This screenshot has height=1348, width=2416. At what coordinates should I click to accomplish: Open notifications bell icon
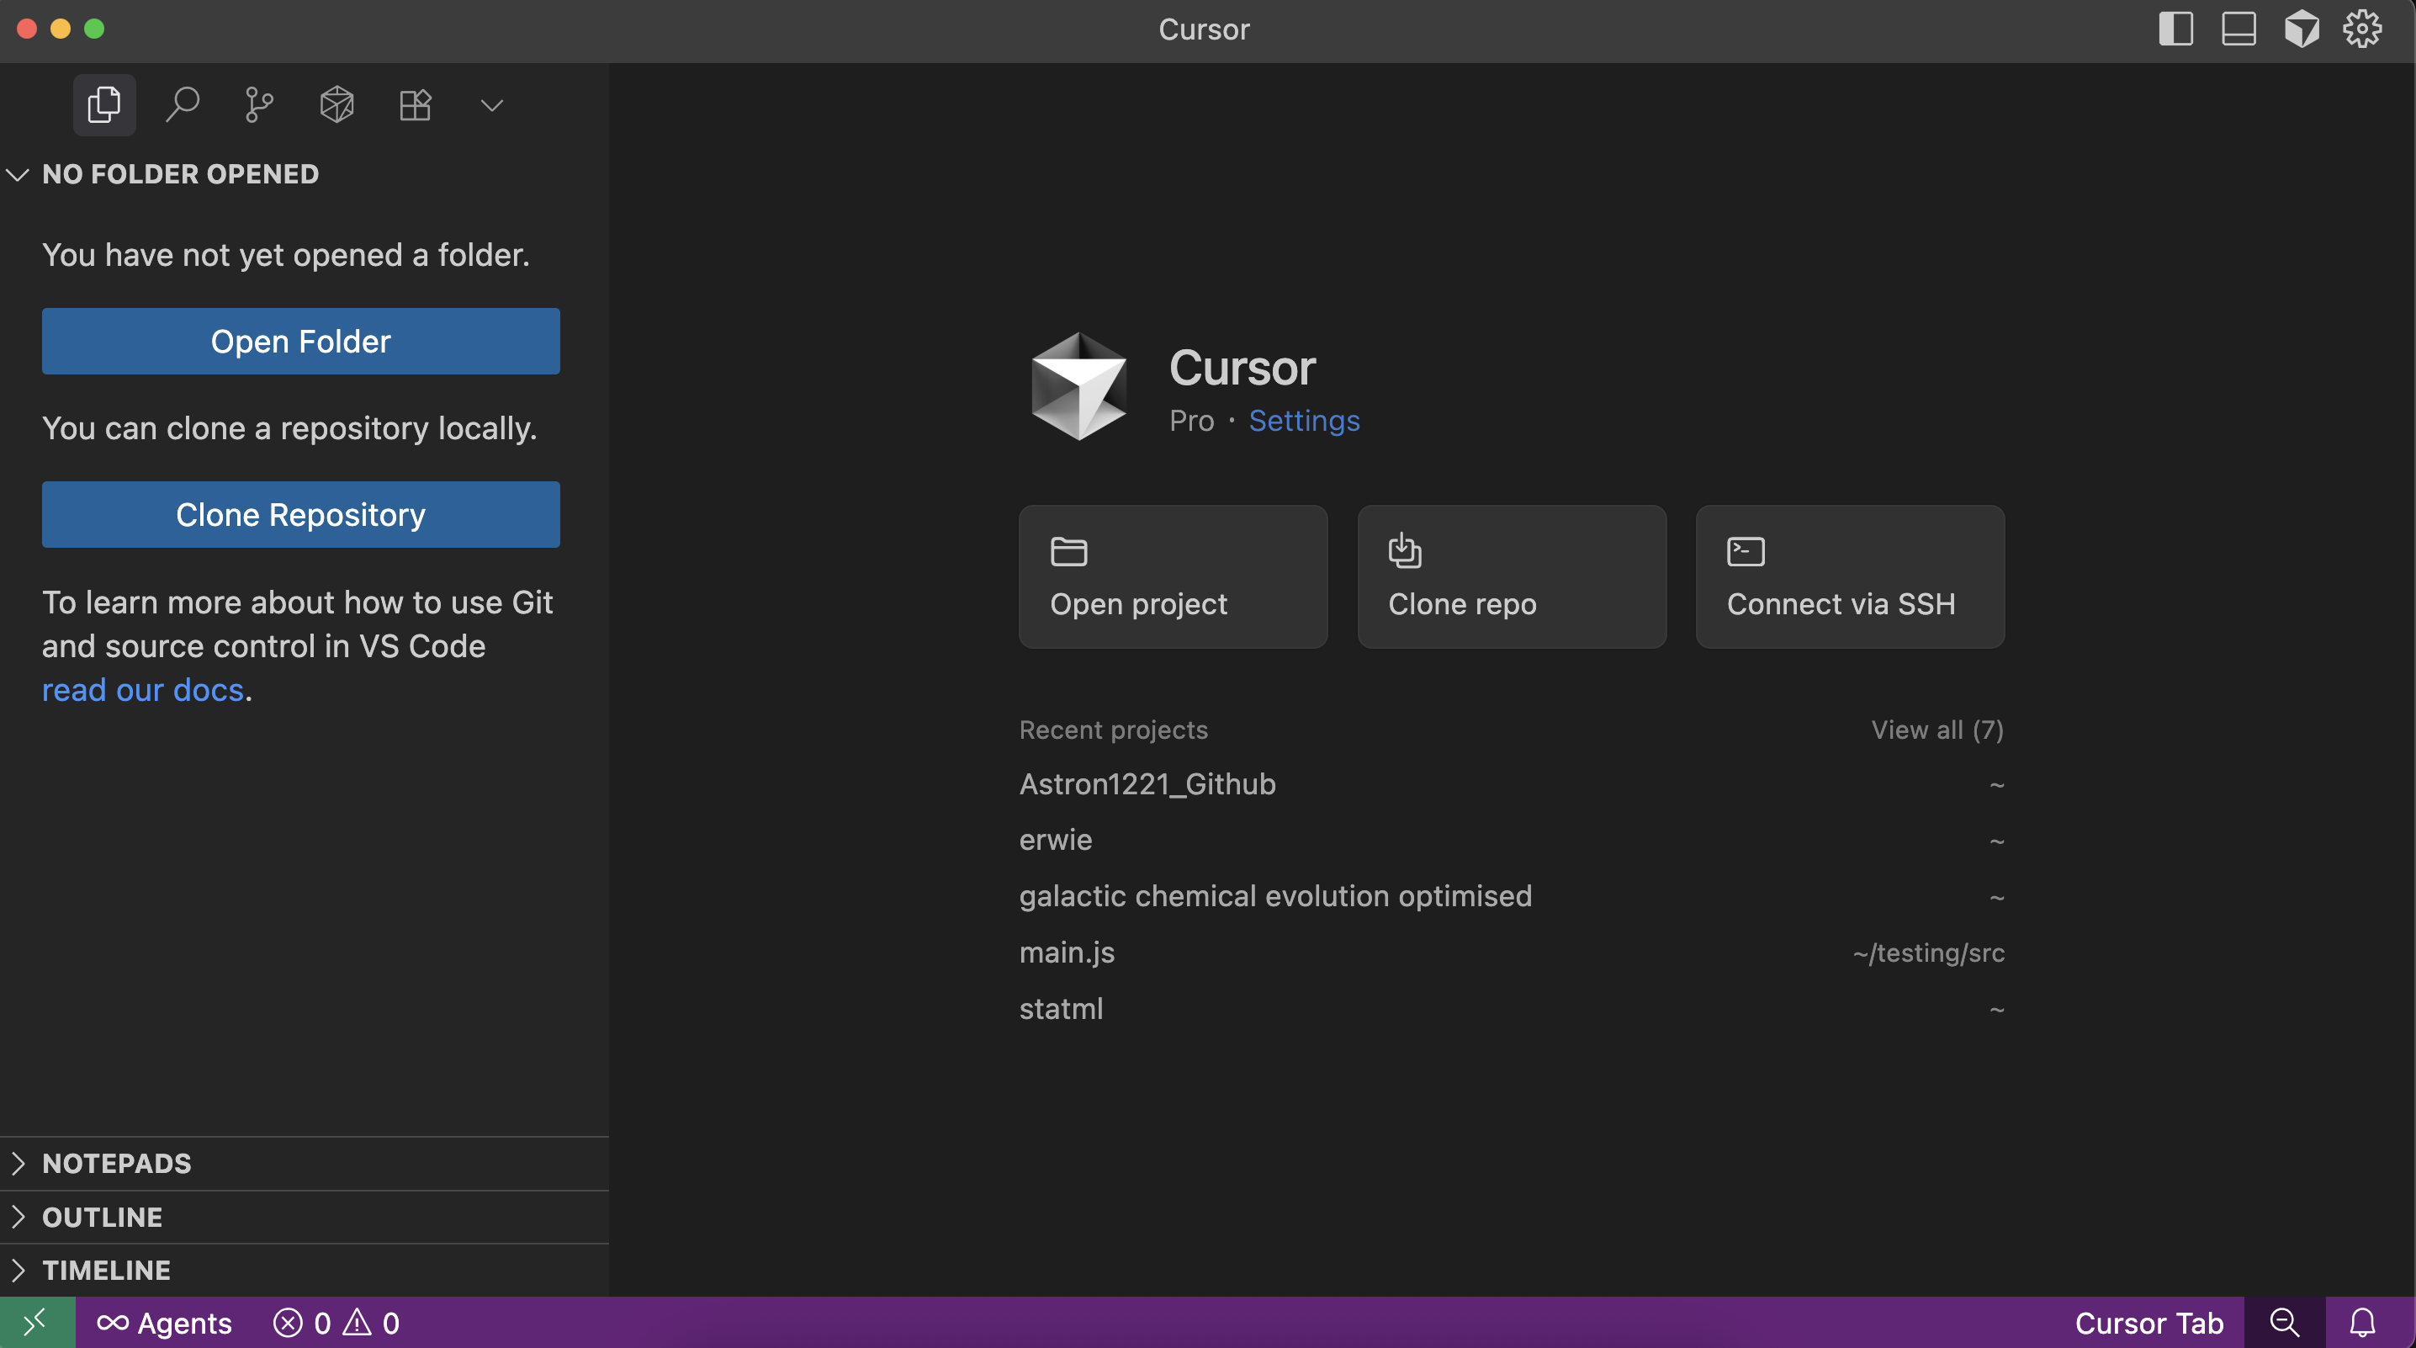pyautogui.click(x=2362, y=1323)
